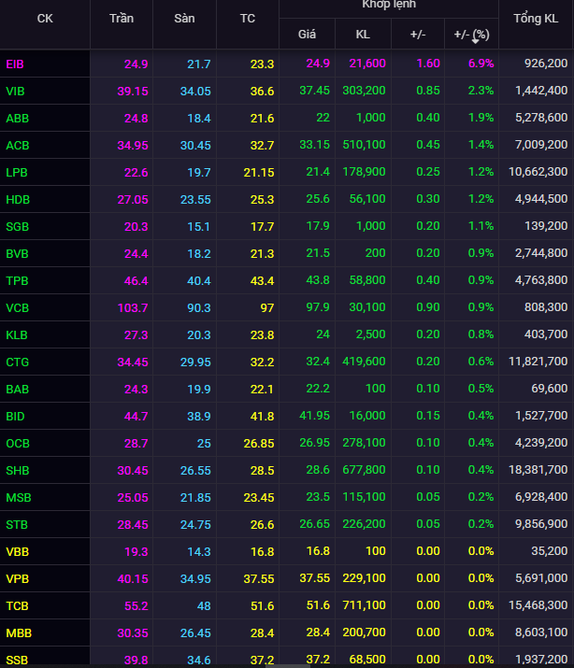This screenshot has width=574, height=668.
Task: Open the SGB stock symbol
Action: click(17, 227)
